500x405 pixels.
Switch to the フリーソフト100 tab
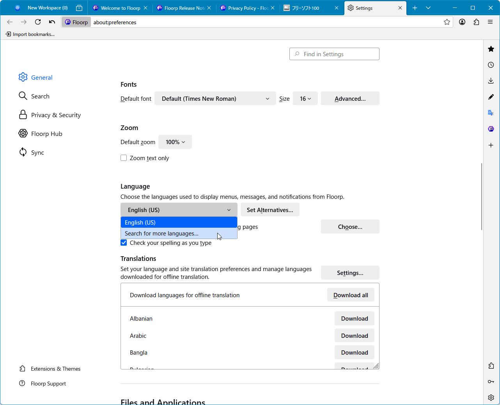point(312,8)
